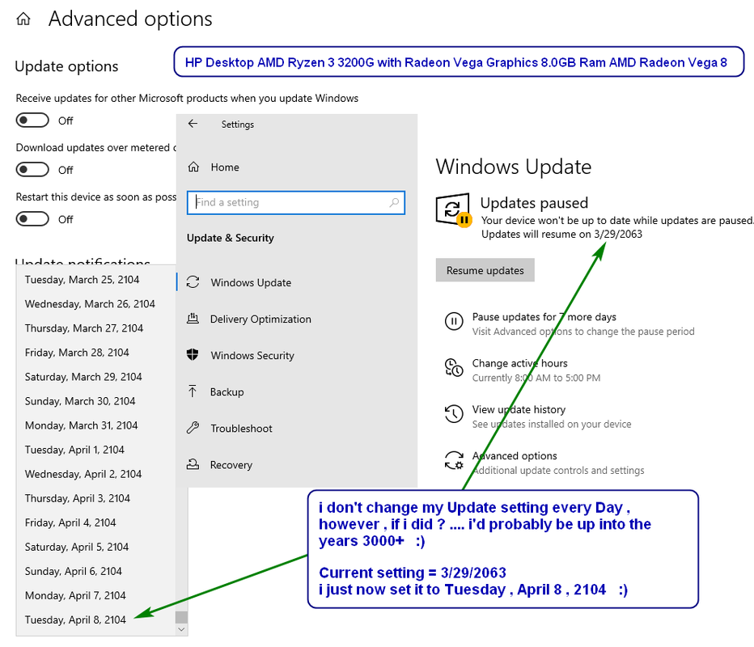
Task: Click Pause updates for 7 more days
Action: coord(544,317)
